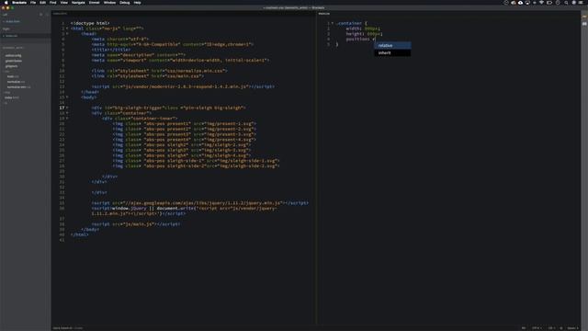Open the Debug menu

click(125, 3)
